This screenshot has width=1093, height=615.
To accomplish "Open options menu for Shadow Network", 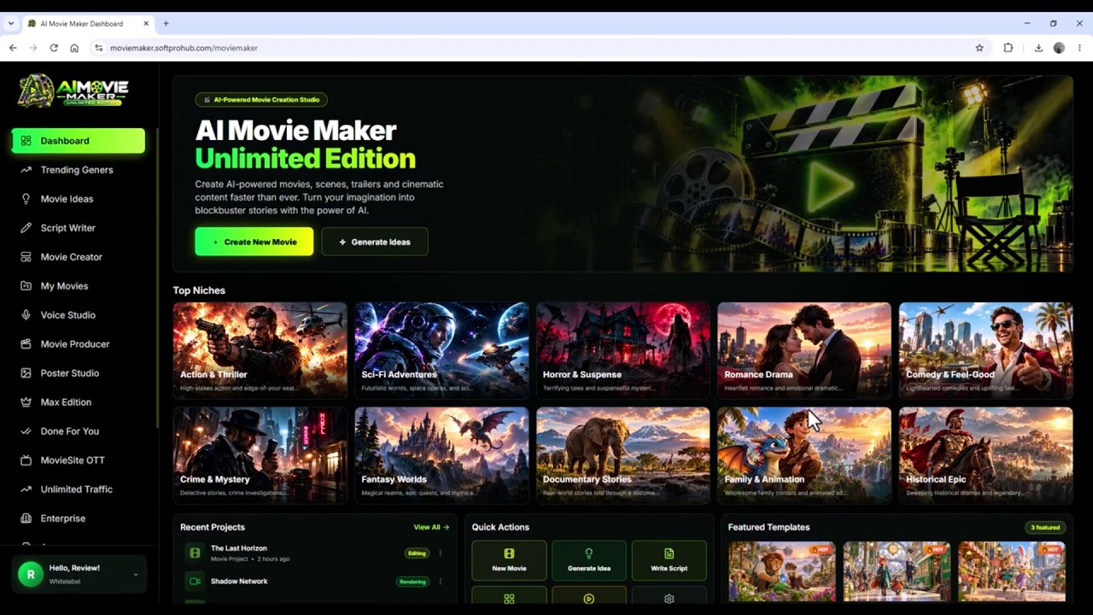I will [441, 582].
